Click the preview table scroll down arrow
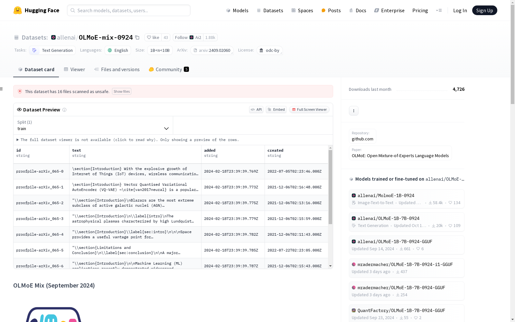The height and width of the screenshot is (322, 515). [330, 266]
